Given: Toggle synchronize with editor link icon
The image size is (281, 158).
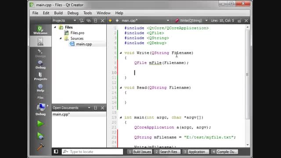Looking at the screenshot, I should pos(89,21).
